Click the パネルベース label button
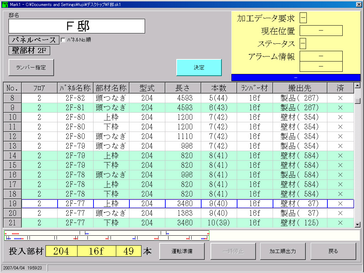This screenshot has height=273, width=364. tap(34, 40)
